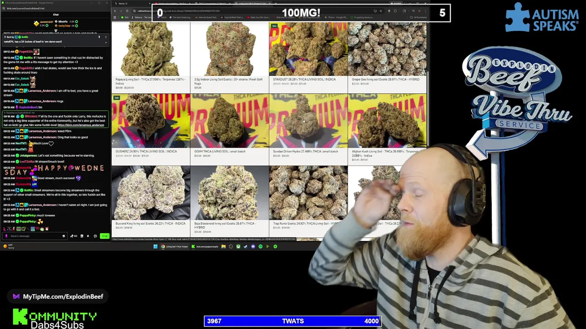Switch to Living Soil THCA Flower Chrome taskbar window

point(174,246)
